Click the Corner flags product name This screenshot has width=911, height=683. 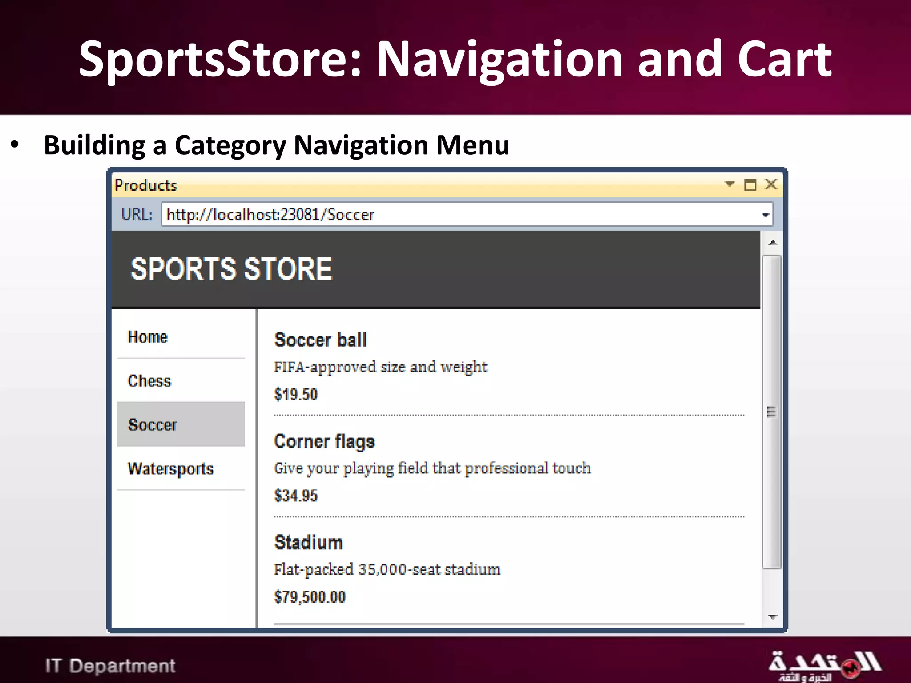pyautogui.click(x=325, y=442)
